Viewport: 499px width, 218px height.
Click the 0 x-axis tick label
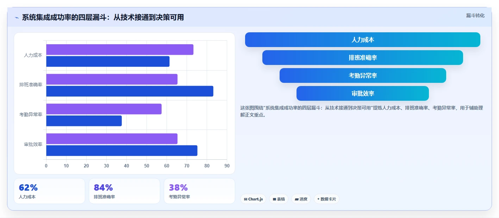coord(46,166)
